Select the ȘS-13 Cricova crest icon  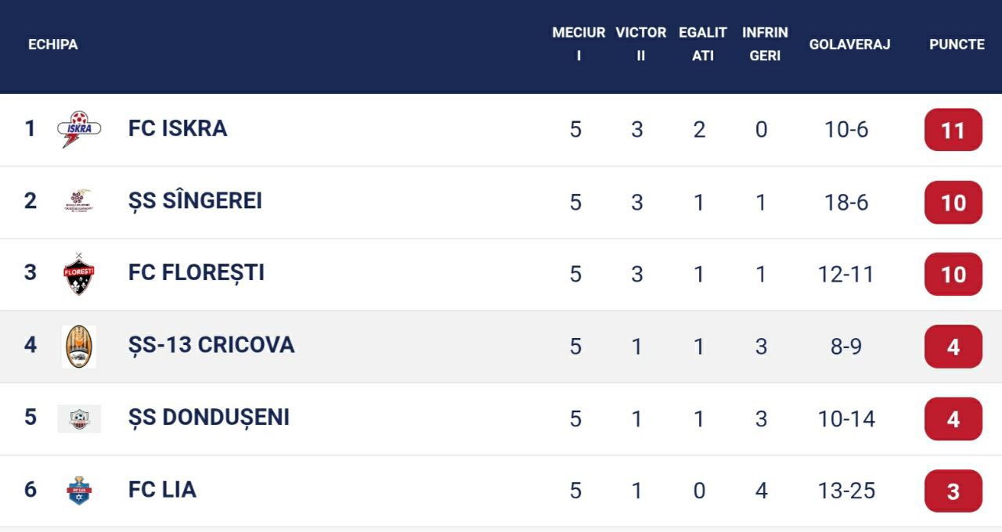pos(79,346)
